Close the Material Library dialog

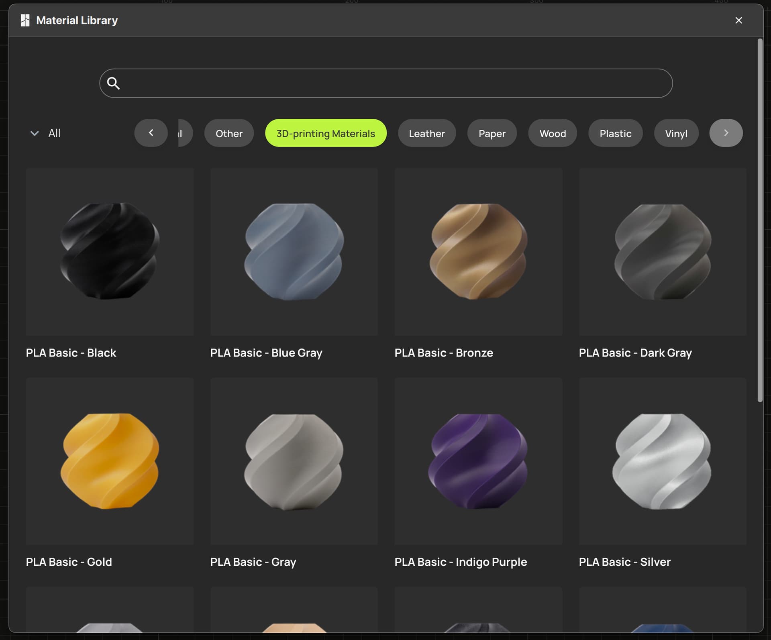click(738, 20)
